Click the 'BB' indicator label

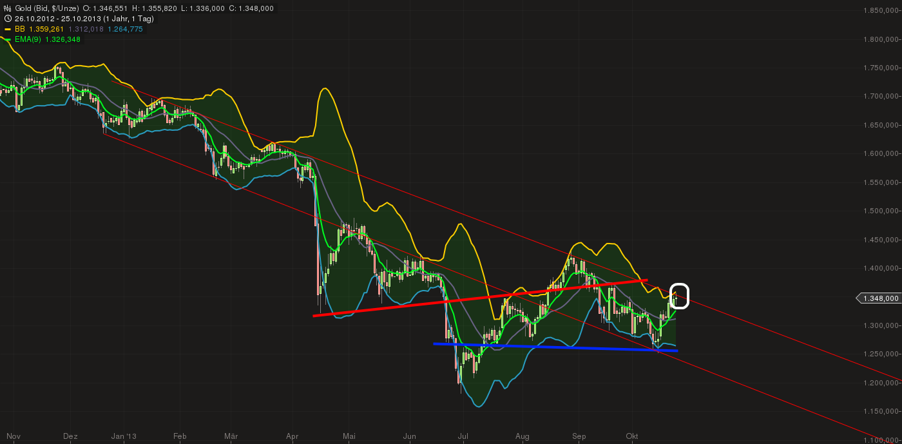(x=19, y=29)
